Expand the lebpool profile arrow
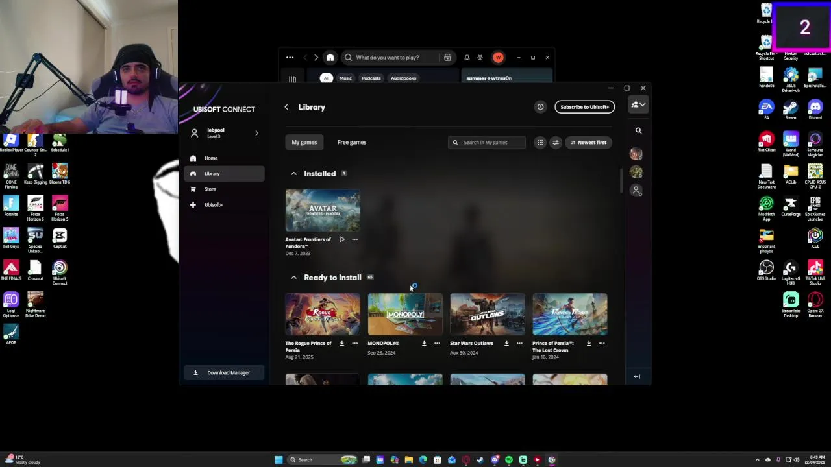Screen dimensions: 831x467 click(x=256, y=133)
